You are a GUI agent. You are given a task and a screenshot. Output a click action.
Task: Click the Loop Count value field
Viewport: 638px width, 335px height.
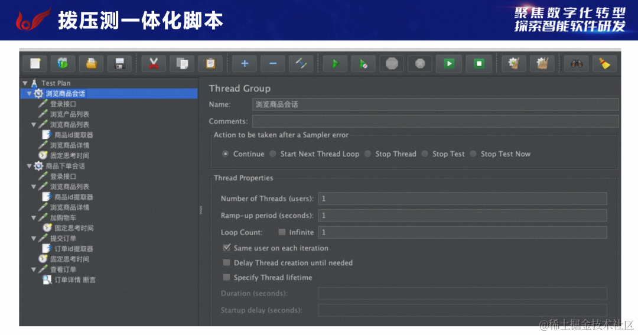(462, 232)
